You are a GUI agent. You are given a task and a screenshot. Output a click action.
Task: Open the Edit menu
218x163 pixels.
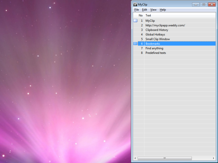(x=145, y=10)
